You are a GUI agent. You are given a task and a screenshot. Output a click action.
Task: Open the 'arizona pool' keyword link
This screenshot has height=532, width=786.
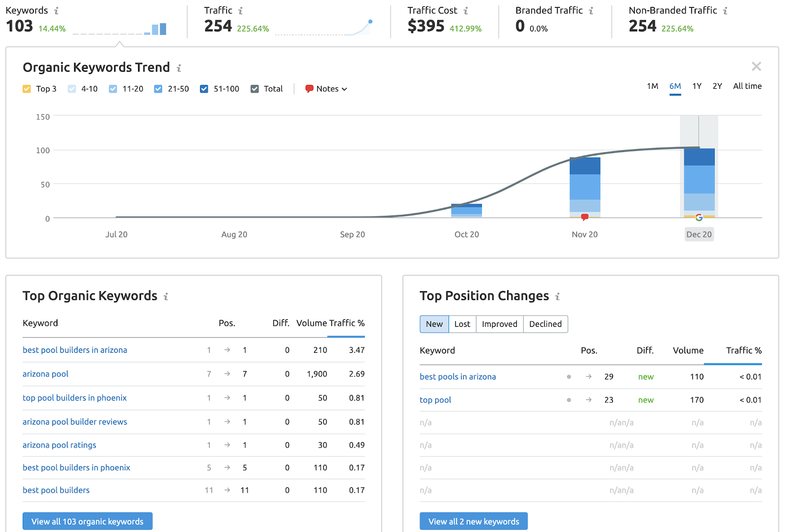tap(45, 374)
